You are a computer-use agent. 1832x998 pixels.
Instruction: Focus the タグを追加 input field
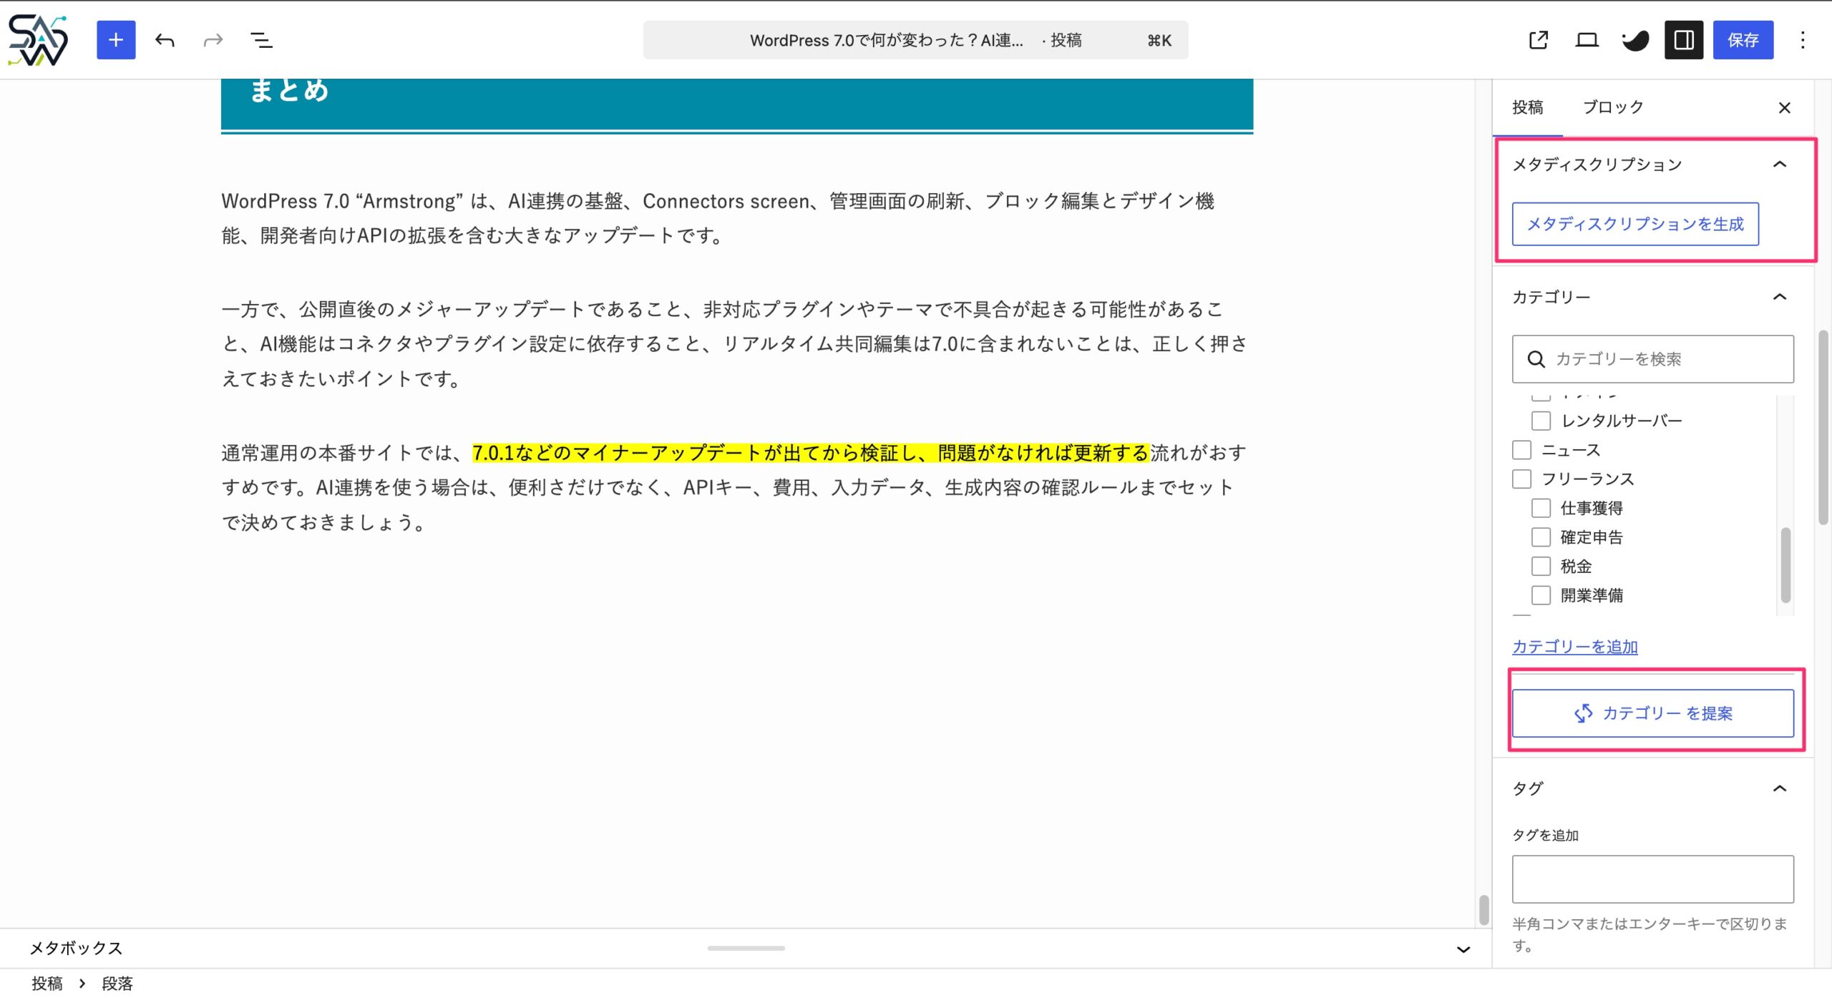pyautogui.click(x=1652, y=879)
